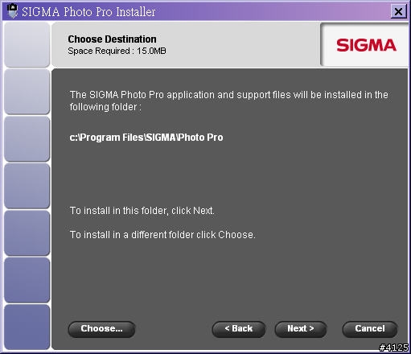Select the third sidebar step panel from the top
The image size is (411, 354).
click(x=27, y=139)
